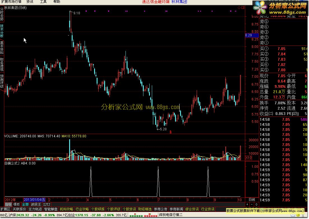The image size is (309, 219).
Task: Select the 模板 tab
Action: click(17, 204)
